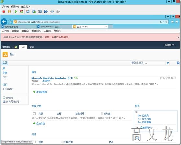This screenshot has height=145, width=181.
Task: Open the address bar search dropdown arrow
Action: pos(164,22)
